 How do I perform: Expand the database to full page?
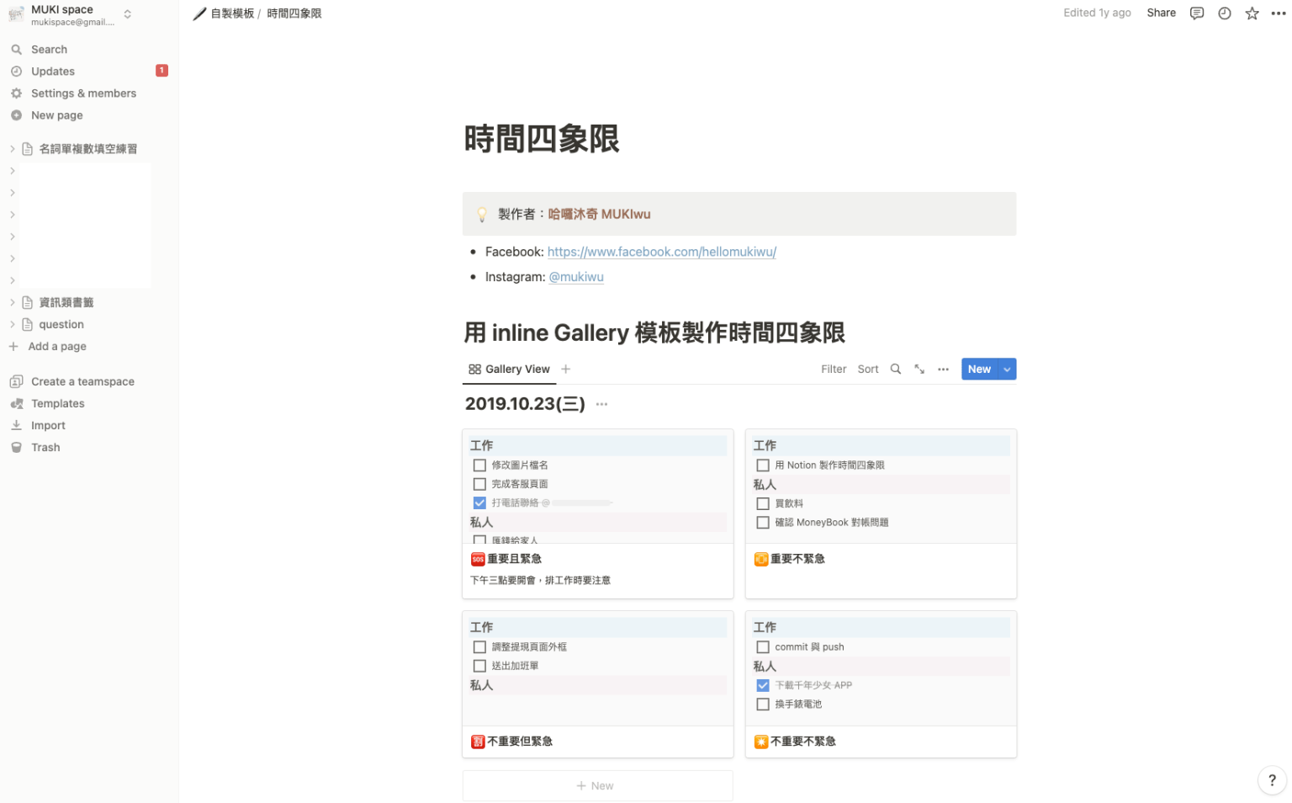click(919, 369)
